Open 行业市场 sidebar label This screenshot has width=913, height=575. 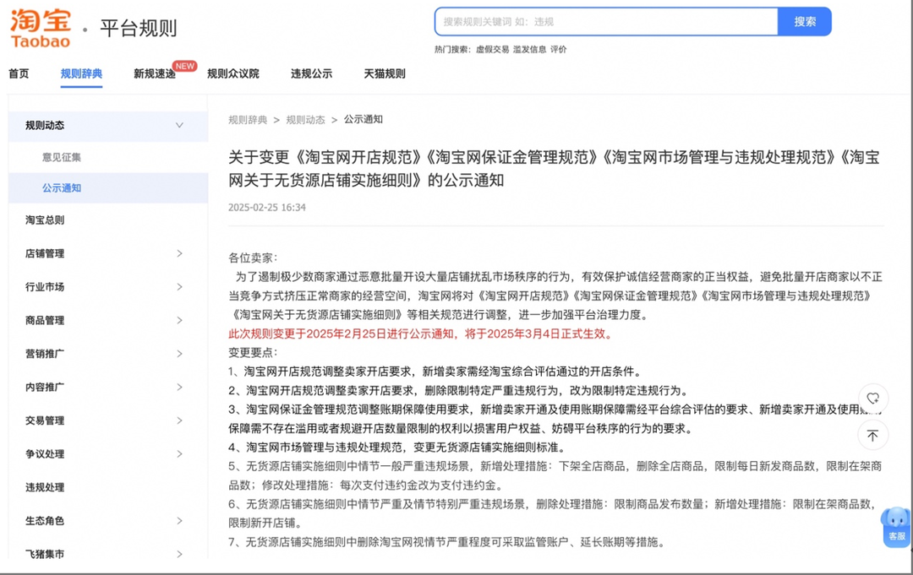45,286
